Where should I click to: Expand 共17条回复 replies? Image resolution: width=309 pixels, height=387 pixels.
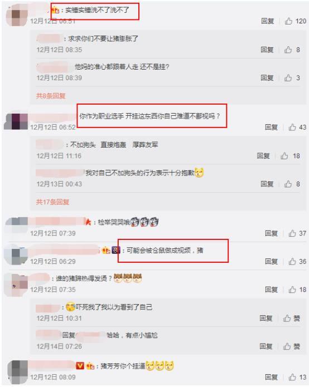52,202
